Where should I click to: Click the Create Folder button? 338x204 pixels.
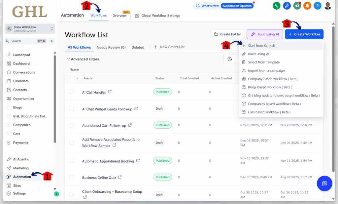click(x=227, y=34)
